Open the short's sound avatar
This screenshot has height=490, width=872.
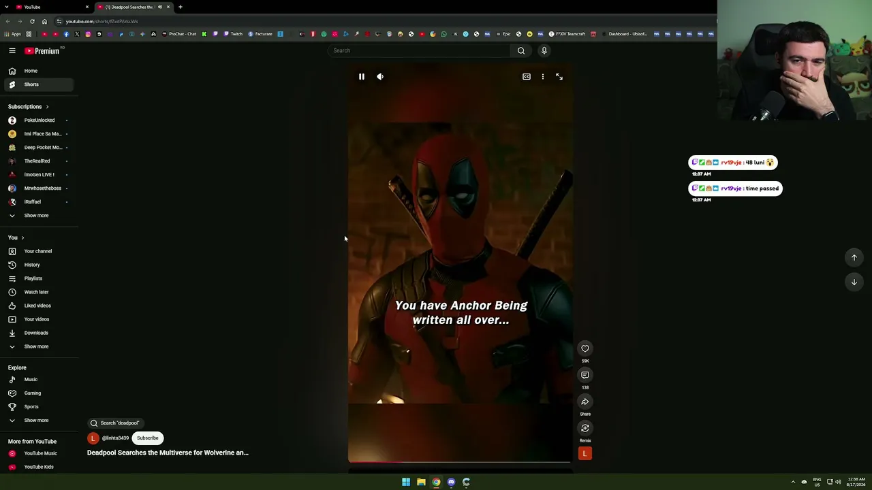point(585,453)
